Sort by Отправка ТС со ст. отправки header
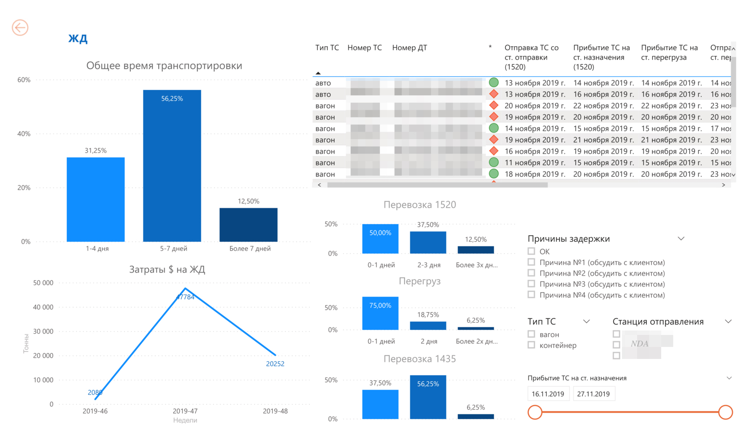Screen dimensions: 748x443 531,57
